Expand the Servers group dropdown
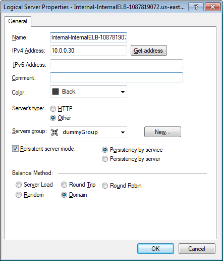Image resolution: width=223 pixels, height=261 pixels. click(x=123, y=133)
